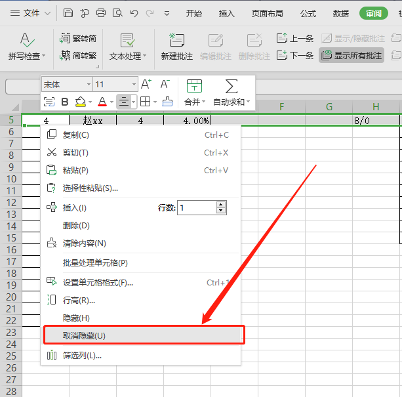This screenshot has height=397, width=402.
Task: Decrease font size with A- icon
Action: [x=165, y=84]
